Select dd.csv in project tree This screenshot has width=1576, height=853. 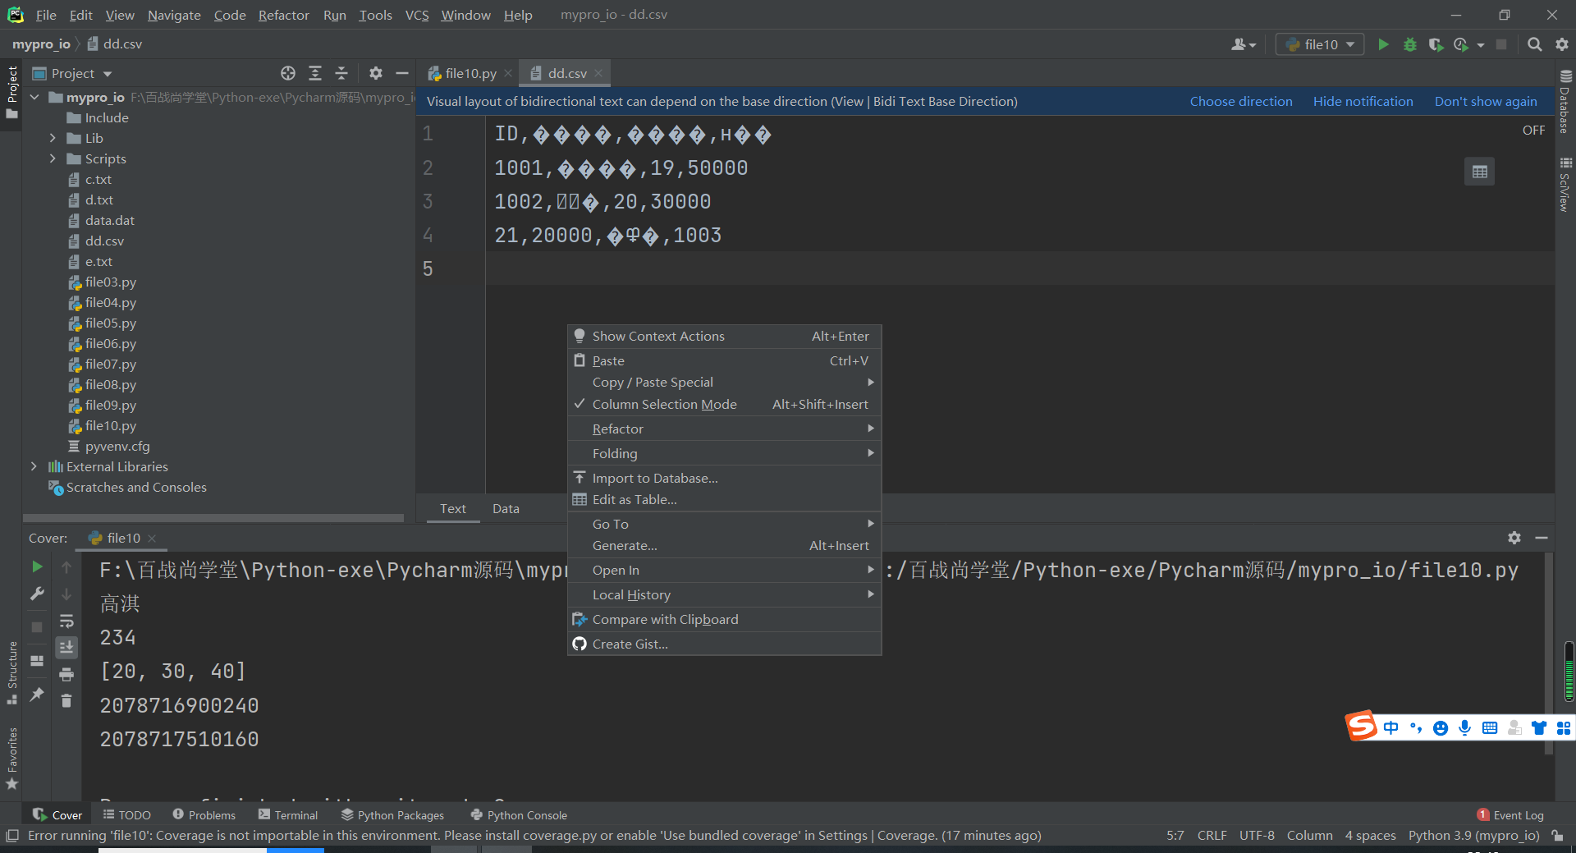[x=104, y=241]
